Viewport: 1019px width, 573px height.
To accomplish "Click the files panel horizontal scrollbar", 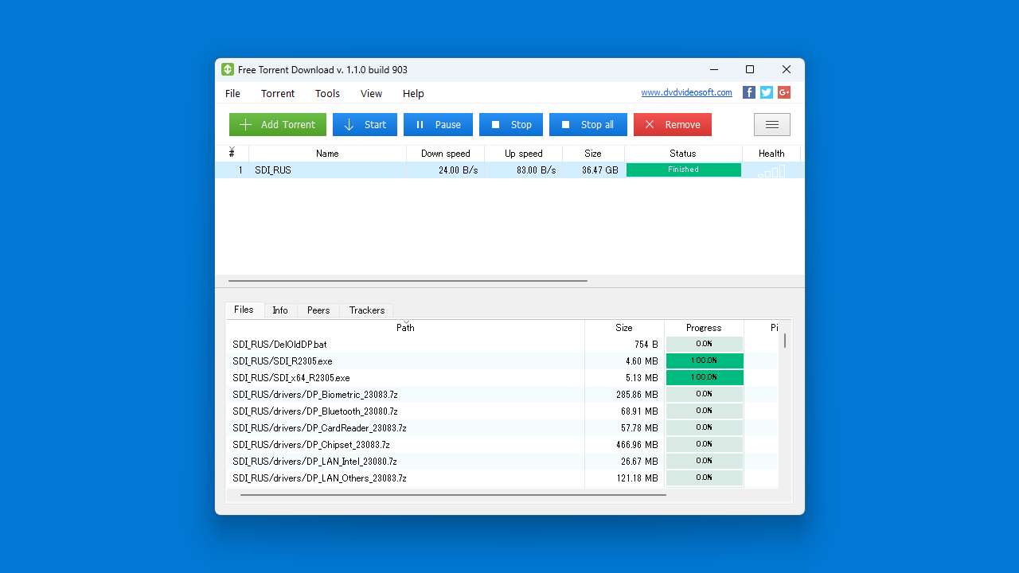I will point(453,495).
